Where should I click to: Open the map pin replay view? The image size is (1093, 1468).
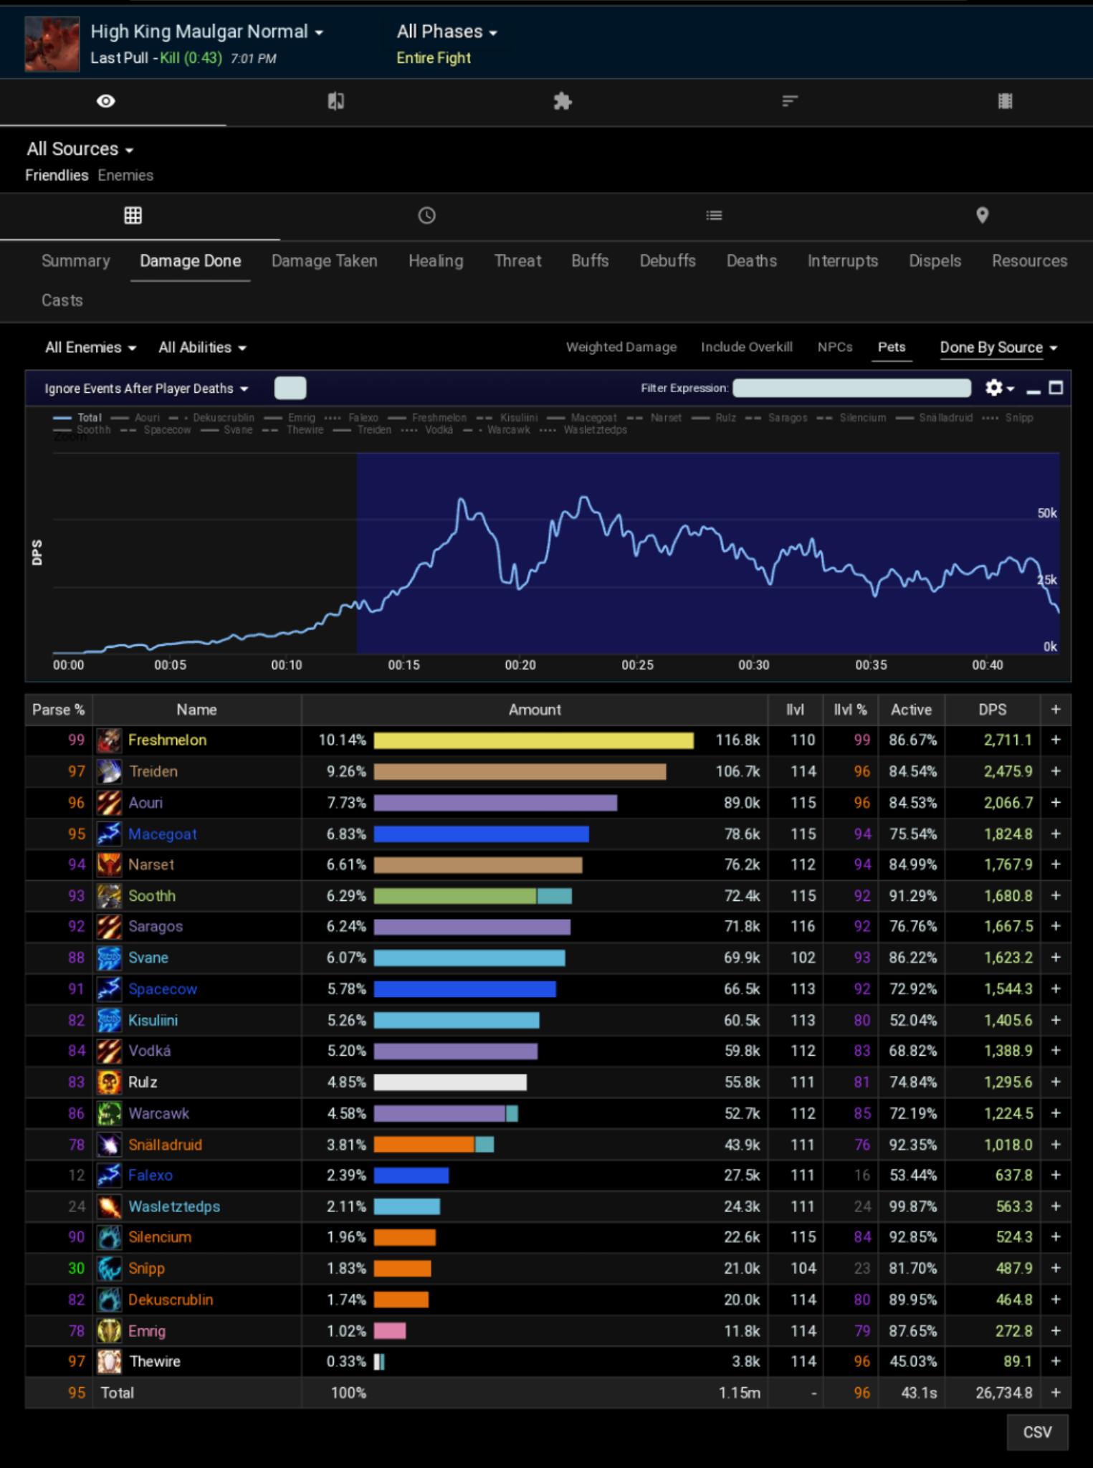tap(982, 216)
